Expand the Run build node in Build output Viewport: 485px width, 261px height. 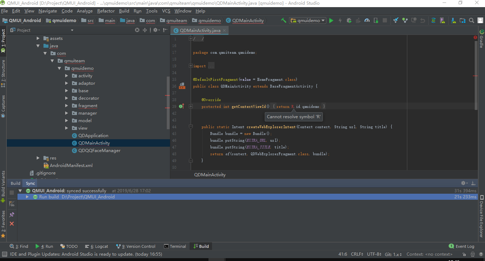[27, 197]
